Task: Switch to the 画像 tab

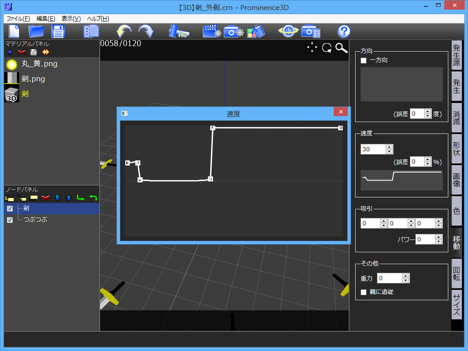Action: (457, 180)
